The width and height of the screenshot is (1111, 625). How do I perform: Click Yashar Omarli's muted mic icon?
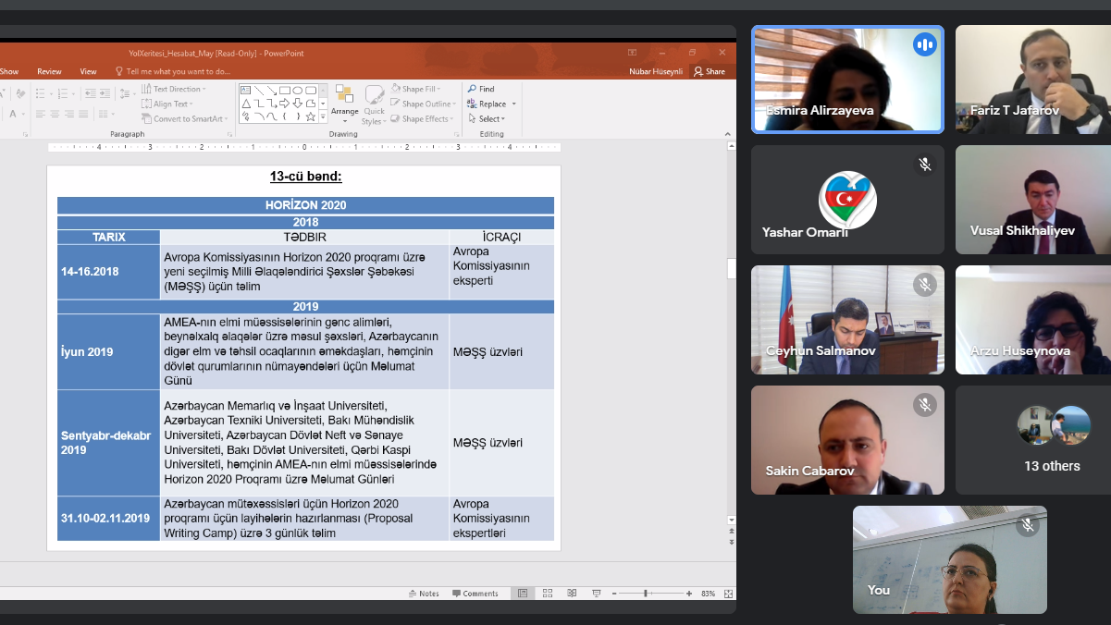[x=924, y=165]
